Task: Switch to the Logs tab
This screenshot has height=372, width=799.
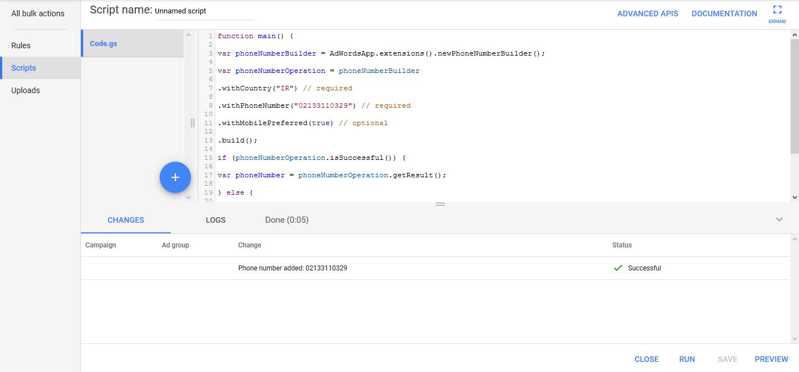Action: point(215,220)
